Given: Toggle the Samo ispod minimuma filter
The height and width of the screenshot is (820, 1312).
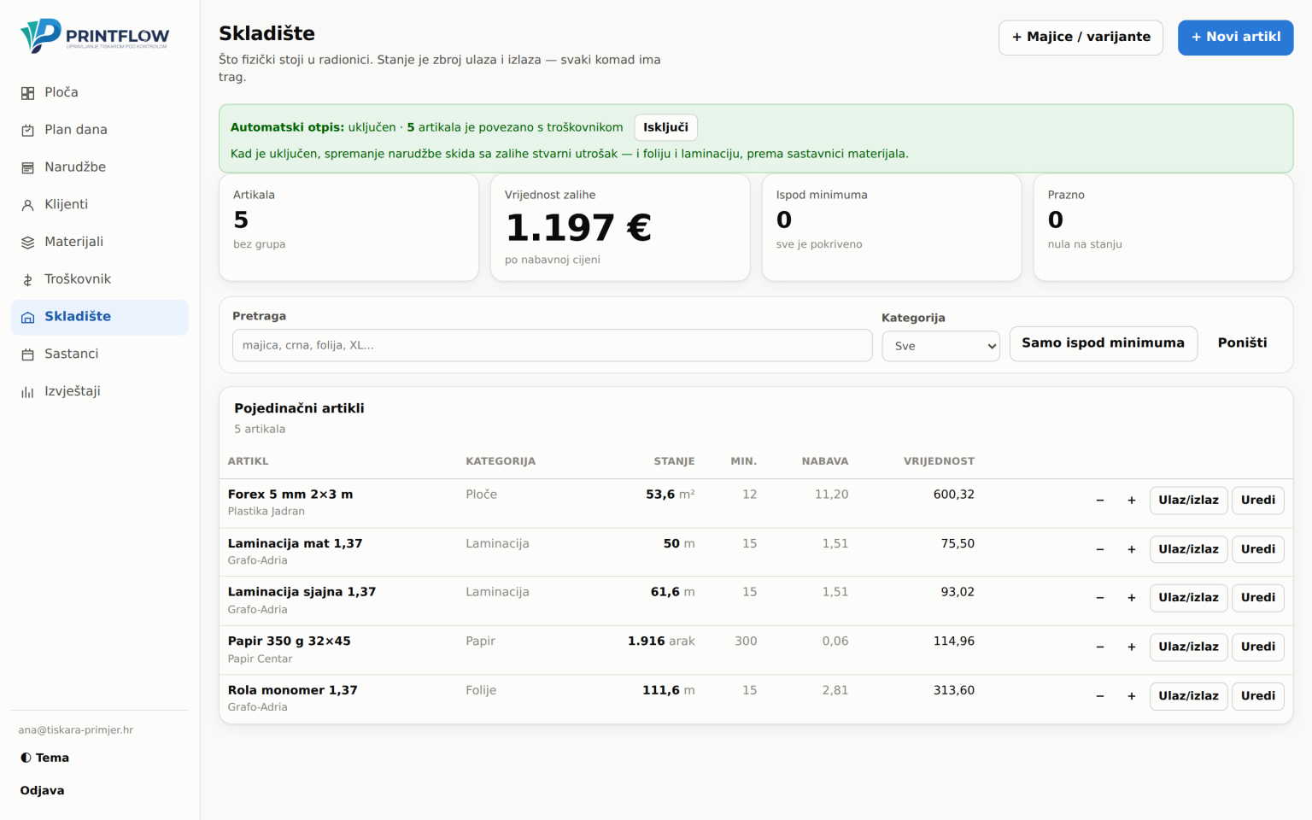Looking at the screenshot, I should pos(1103,343).
